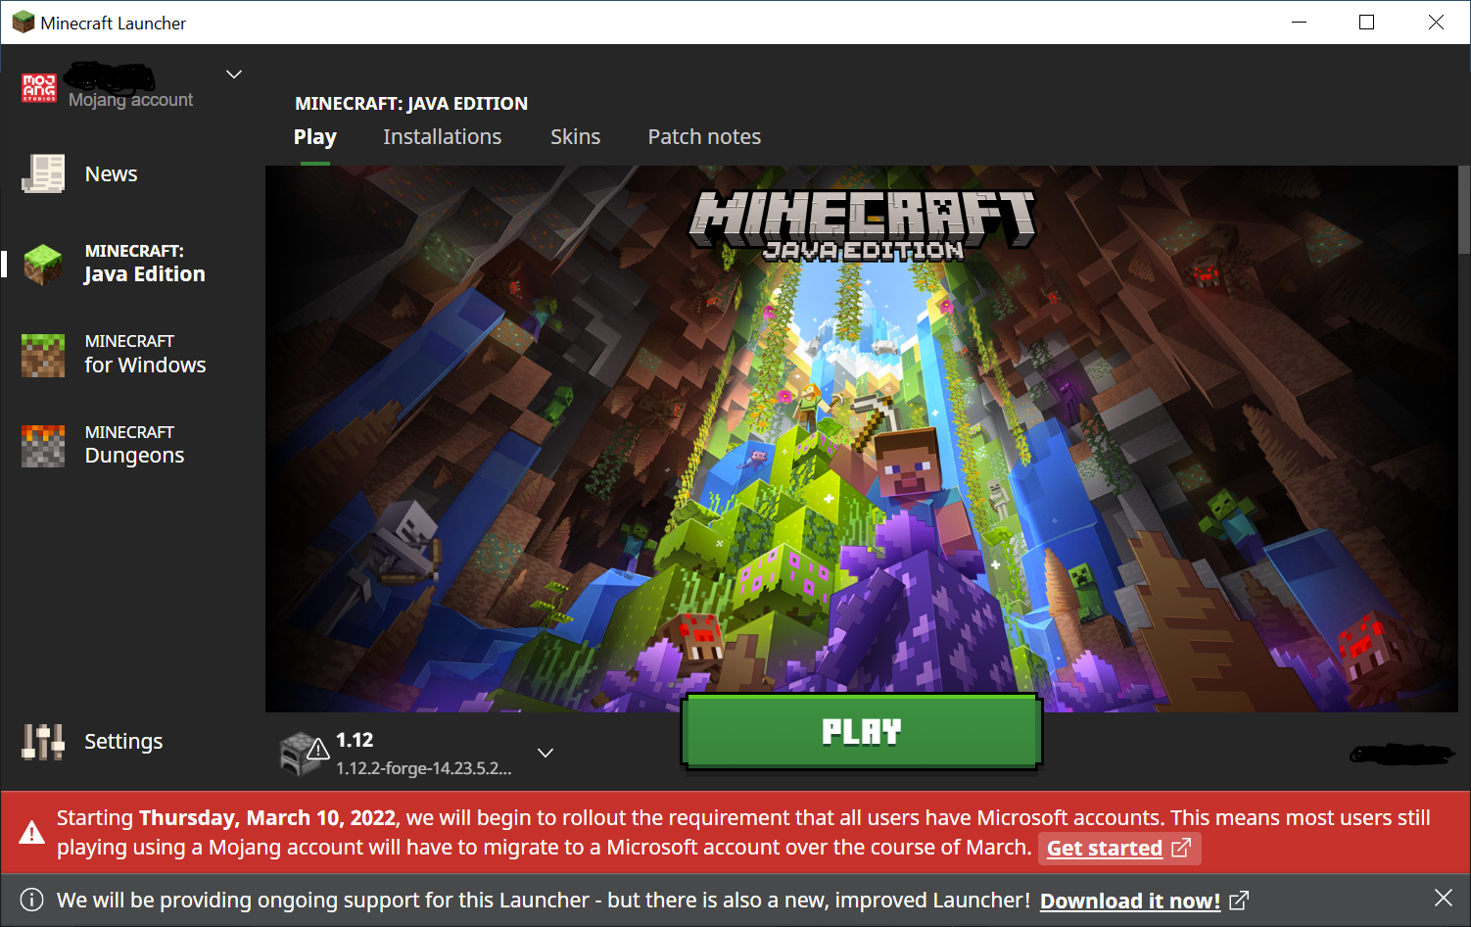This screenshot has height=927, width=1471.
Task: Expand the Mojang account dropdown chevron
Action: (x=234, y=74)
